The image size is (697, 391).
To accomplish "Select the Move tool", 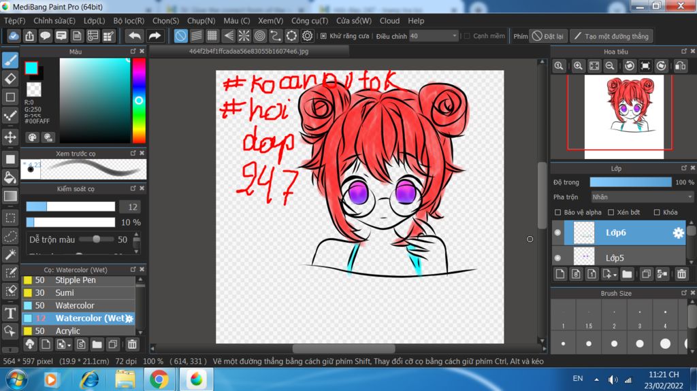I will [x=10, y=137].
